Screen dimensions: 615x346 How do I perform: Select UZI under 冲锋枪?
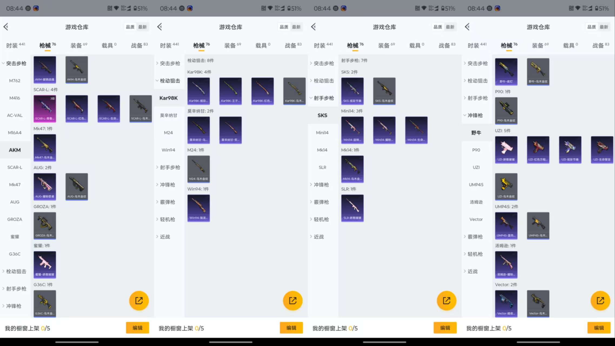[x=476, y=167]
